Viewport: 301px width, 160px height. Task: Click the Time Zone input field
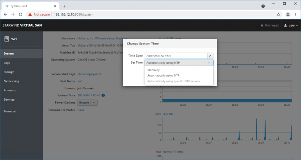[x=176, y=56]
